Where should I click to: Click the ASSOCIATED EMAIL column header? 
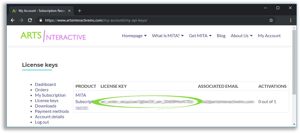point(218,86)
